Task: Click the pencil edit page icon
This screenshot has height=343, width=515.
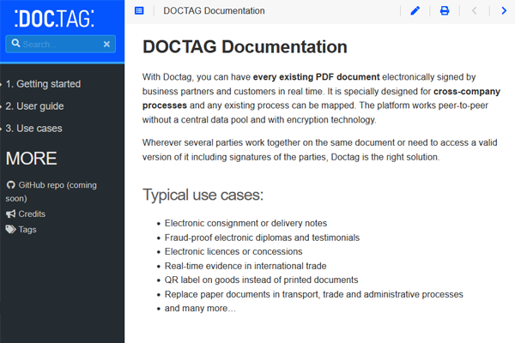Action: point(415,11)
